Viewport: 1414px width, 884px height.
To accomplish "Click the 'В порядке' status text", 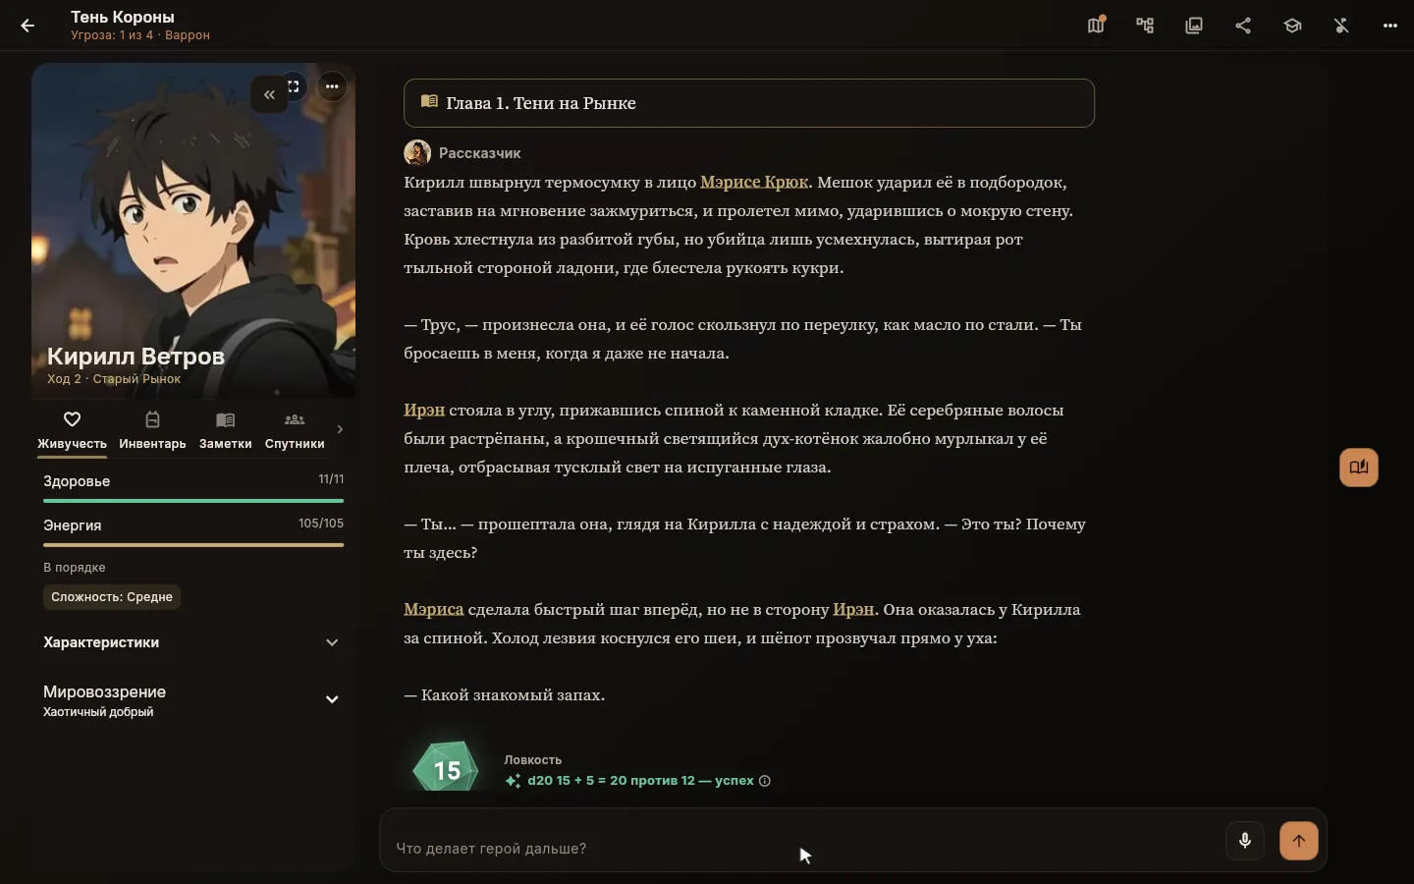I will tap(75, 568).
